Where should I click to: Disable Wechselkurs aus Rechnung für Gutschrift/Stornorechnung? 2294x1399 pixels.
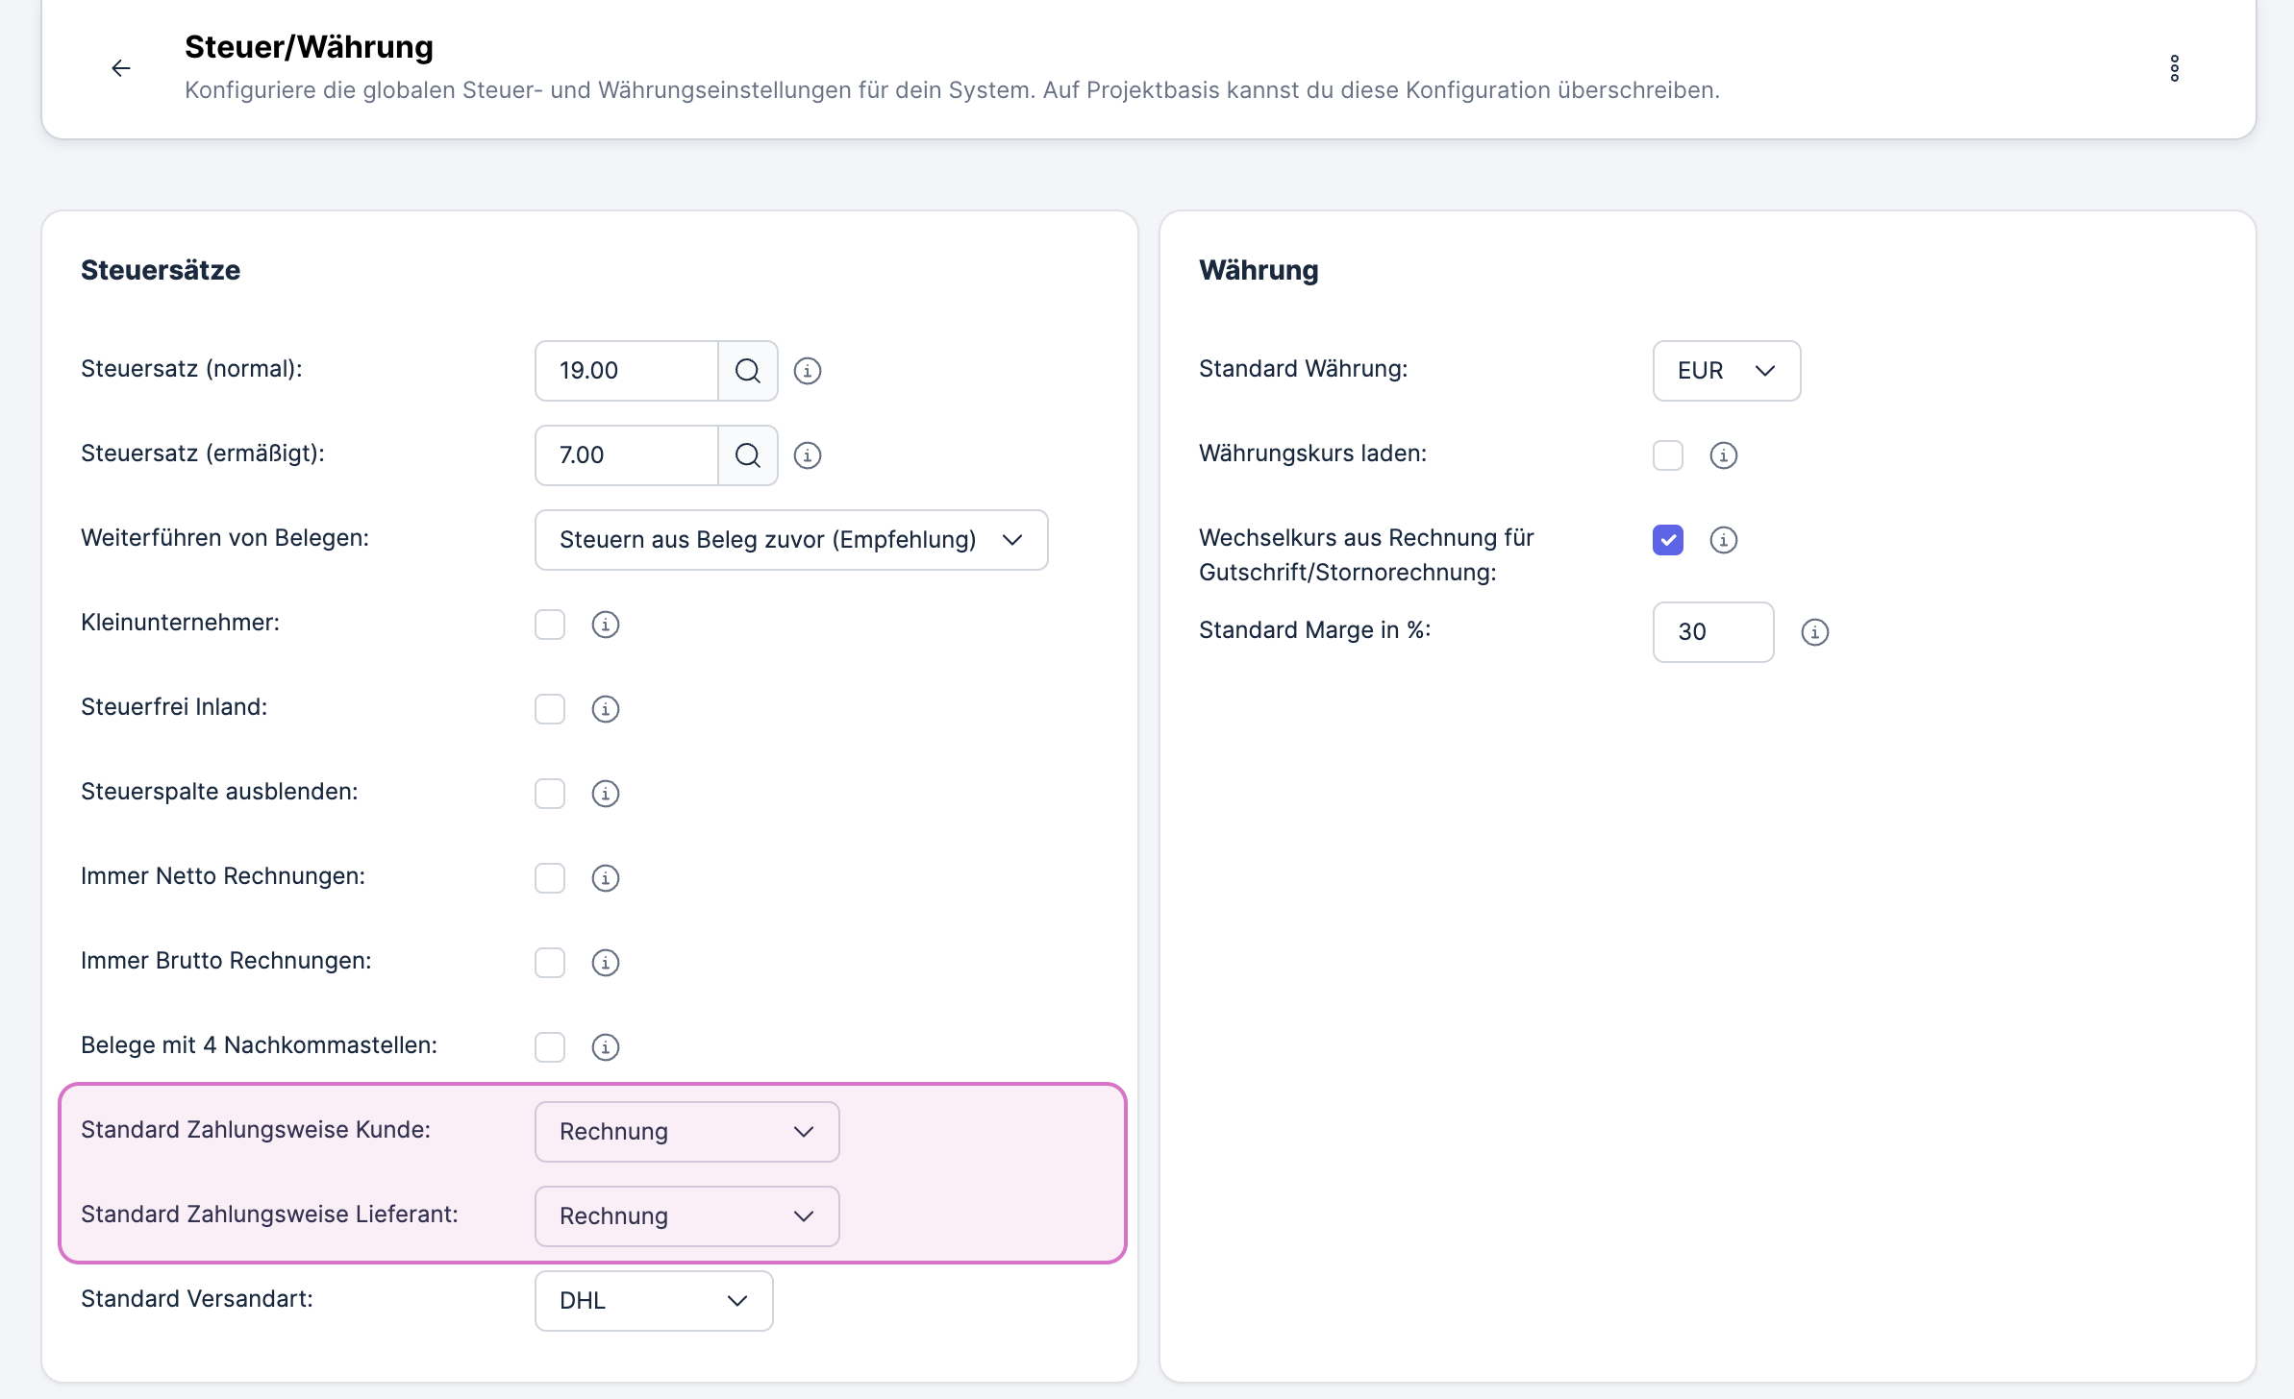coord(1668,540)
